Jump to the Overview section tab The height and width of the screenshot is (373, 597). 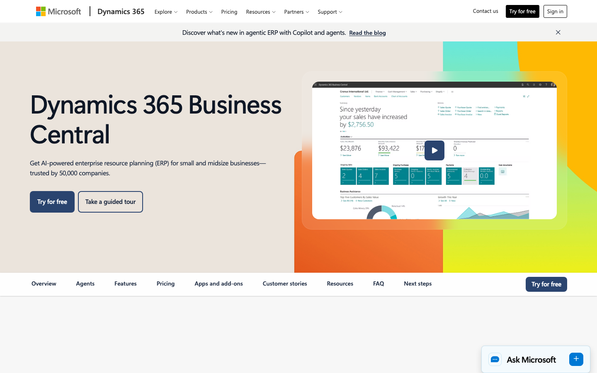[44, 284]
